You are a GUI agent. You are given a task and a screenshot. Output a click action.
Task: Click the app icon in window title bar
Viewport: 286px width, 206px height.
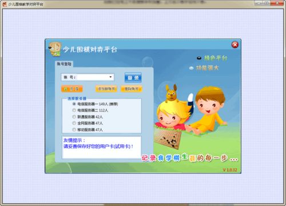coord(5,4)
